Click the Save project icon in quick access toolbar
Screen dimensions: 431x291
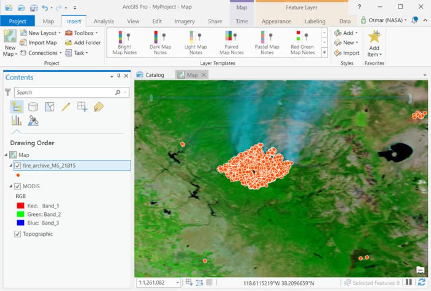[x=34, y=8]
